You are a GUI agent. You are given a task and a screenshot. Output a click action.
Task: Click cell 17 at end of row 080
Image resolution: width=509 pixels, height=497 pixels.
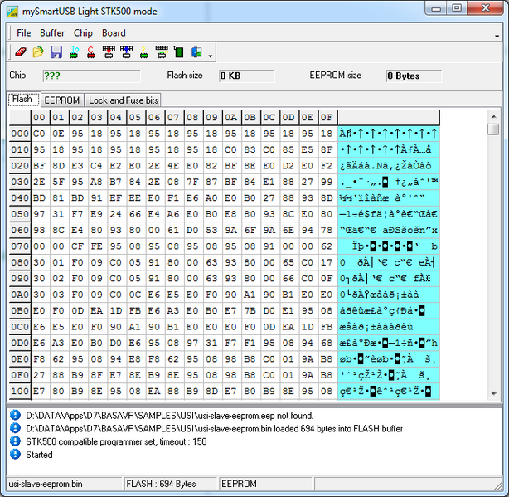pyautogui.click(x=327, y=262)
